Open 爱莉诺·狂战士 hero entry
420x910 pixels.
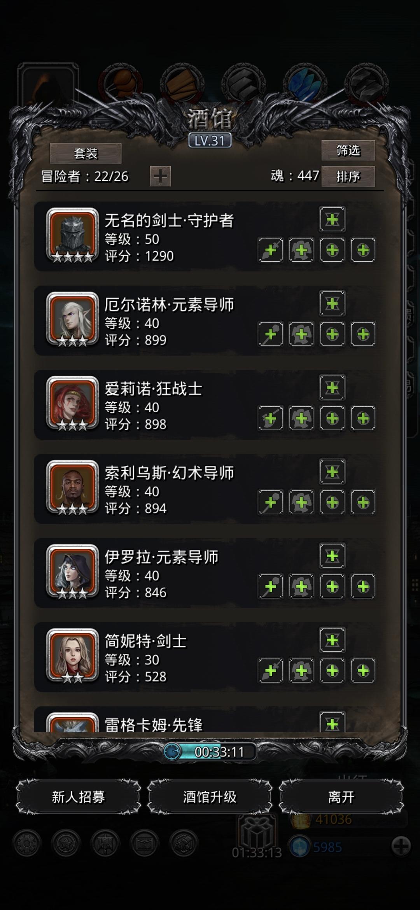point(210,405)
